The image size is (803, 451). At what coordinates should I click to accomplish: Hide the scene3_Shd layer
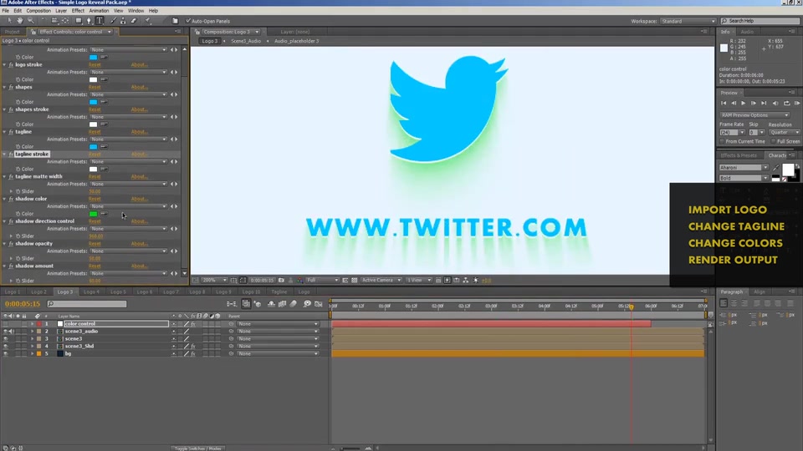click(6, 346)
